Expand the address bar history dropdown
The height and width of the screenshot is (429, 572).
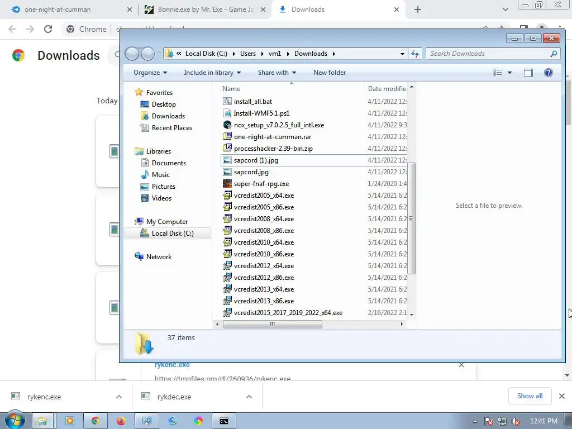tap(402, 54)
